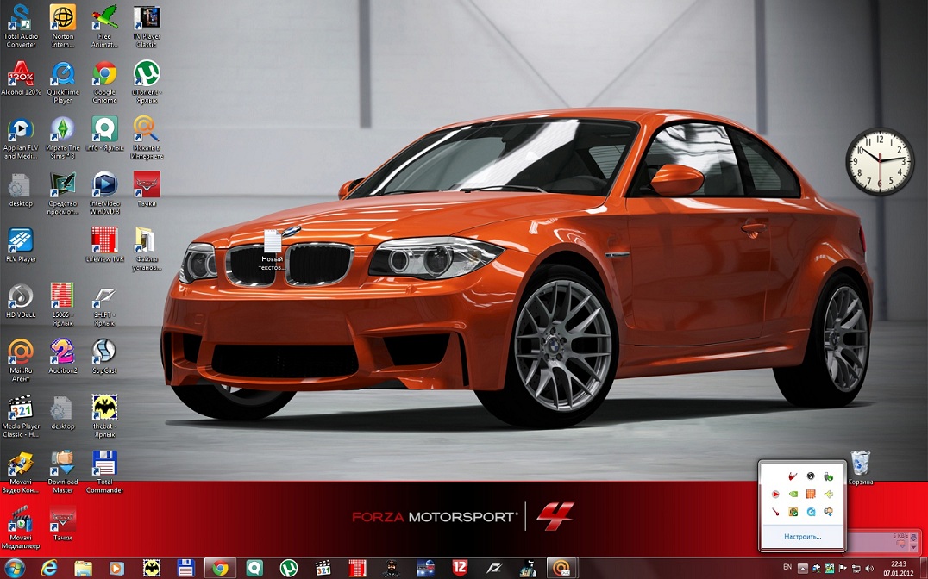This screenshot has width=928, height=579.
Task: Open taskbar clock showing 22:13
Action: pyautogui.click(x=898, y=569)
